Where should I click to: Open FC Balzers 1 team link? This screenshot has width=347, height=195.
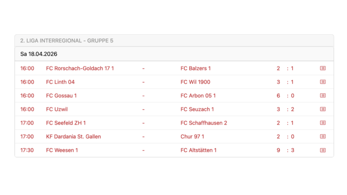coord(195,68)
